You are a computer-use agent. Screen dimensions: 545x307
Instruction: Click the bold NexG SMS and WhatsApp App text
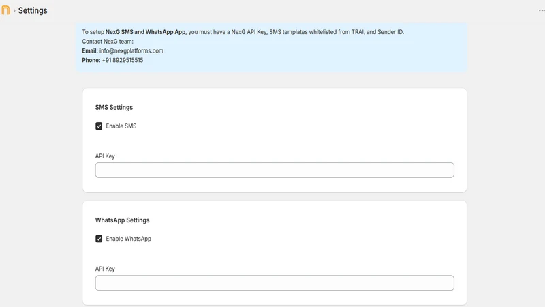coord(145,32)
